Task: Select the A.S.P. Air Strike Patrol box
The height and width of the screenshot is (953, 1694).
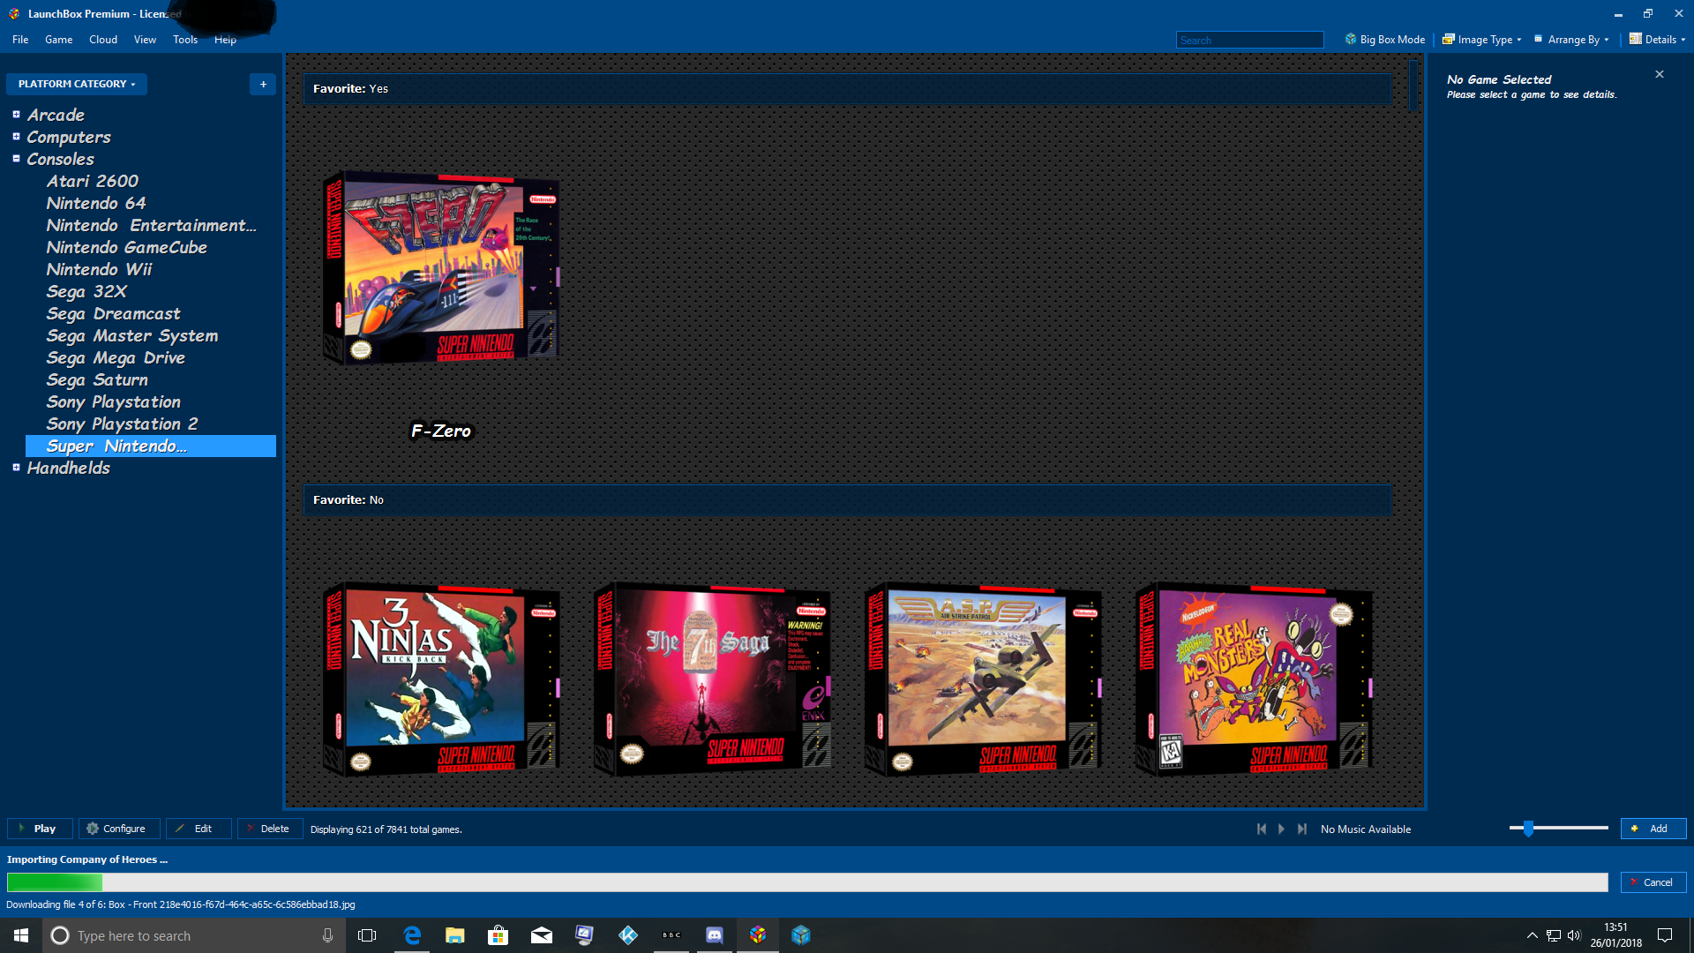Action: tap(983, 679)
